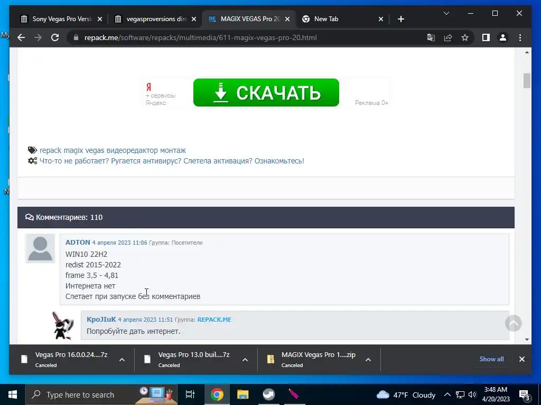Viewport: 541px width, 405px height.
Task: Share this page via the share icon
Action: coord(448,37)
